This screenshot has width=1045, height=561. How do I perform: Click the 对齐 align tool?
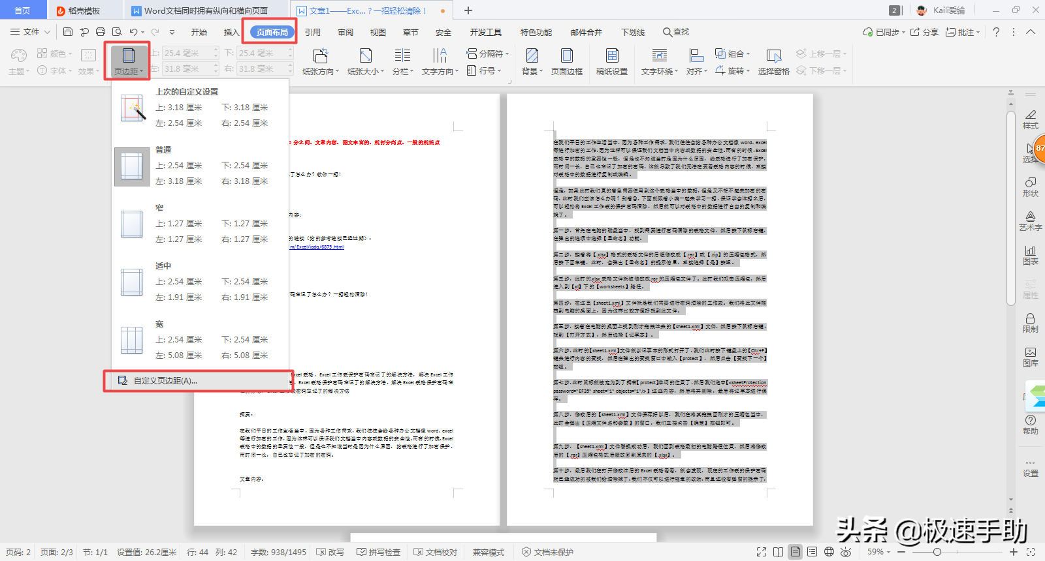(x=696, y=62)
